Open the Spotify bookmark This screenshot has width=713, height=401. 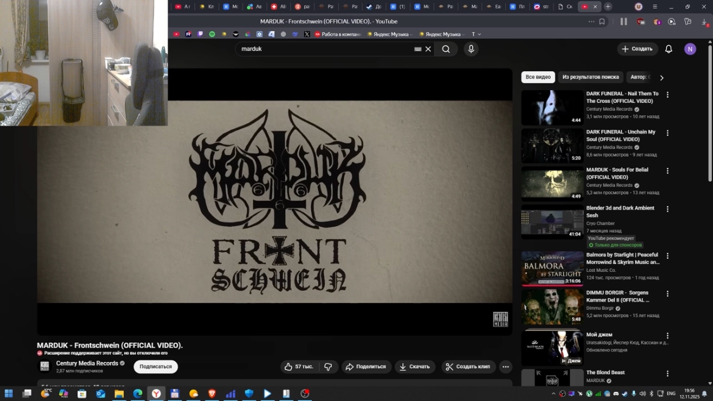(x=212, y=34)
